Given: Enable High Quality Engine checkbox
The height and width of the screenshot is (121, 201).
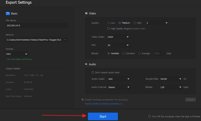Looking at the screenshot, I should tap(109, 28).
